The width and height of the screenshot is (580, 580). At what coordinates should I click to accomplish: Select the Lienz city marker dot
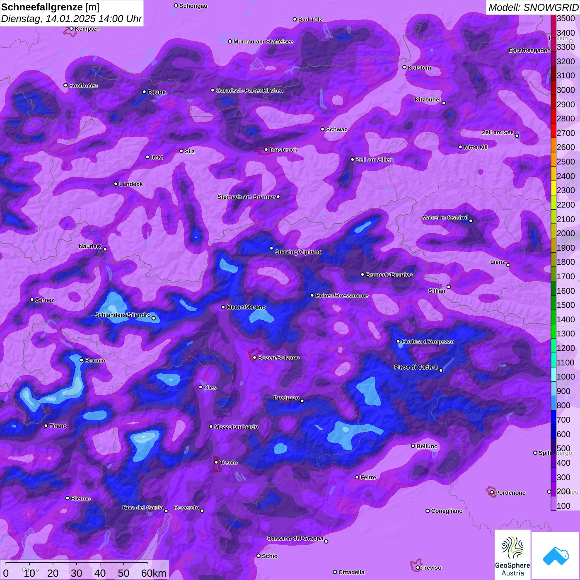pos(508,265)
